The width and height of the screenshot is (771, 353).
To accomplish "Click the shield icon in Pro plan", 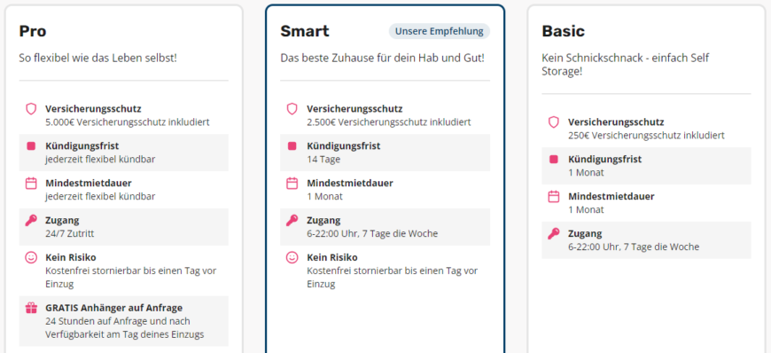I will pyautogui.click(x=31, y=109).
